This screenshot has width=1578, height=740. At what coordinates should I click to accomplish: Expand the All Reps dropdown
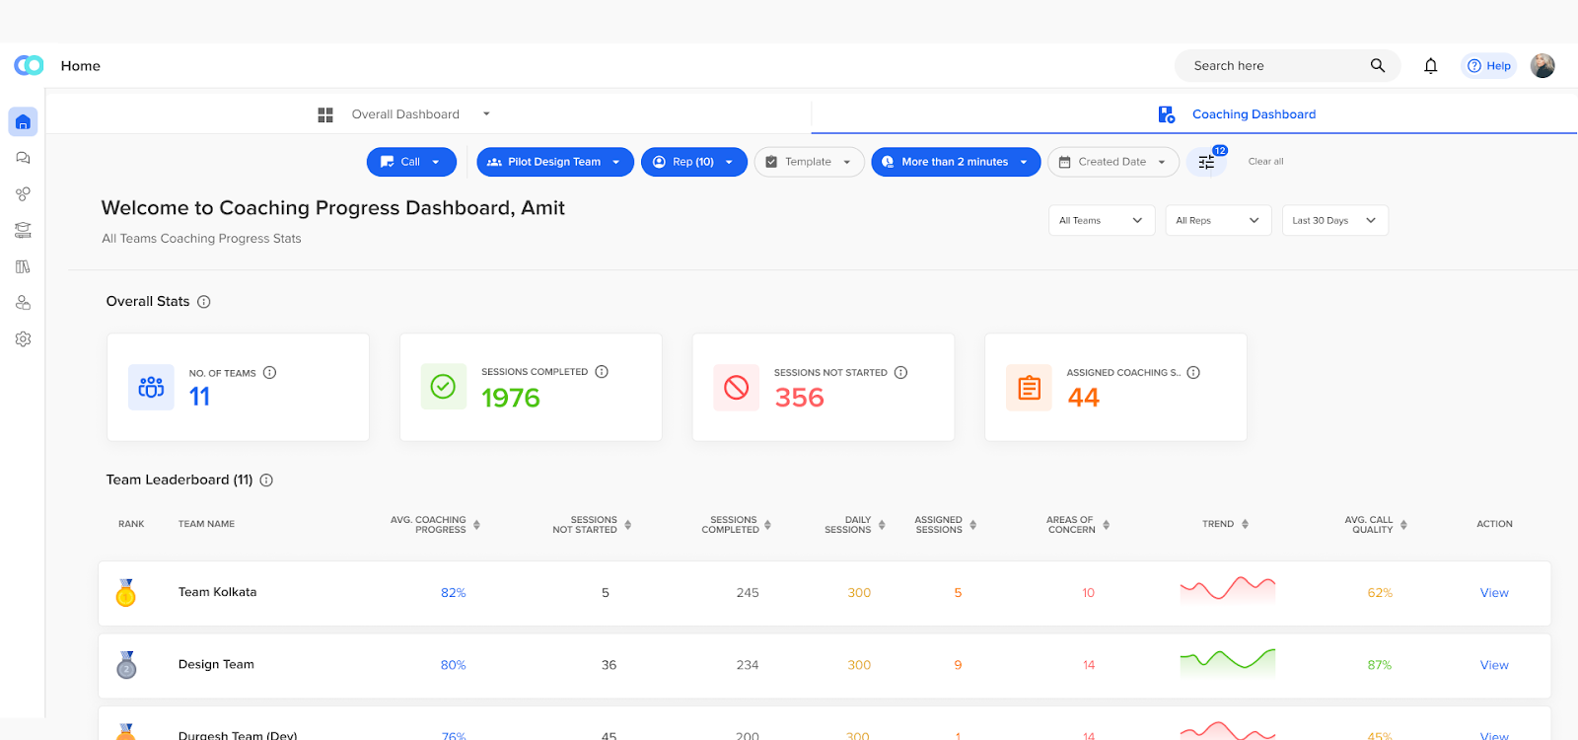tap(1218, 221)
